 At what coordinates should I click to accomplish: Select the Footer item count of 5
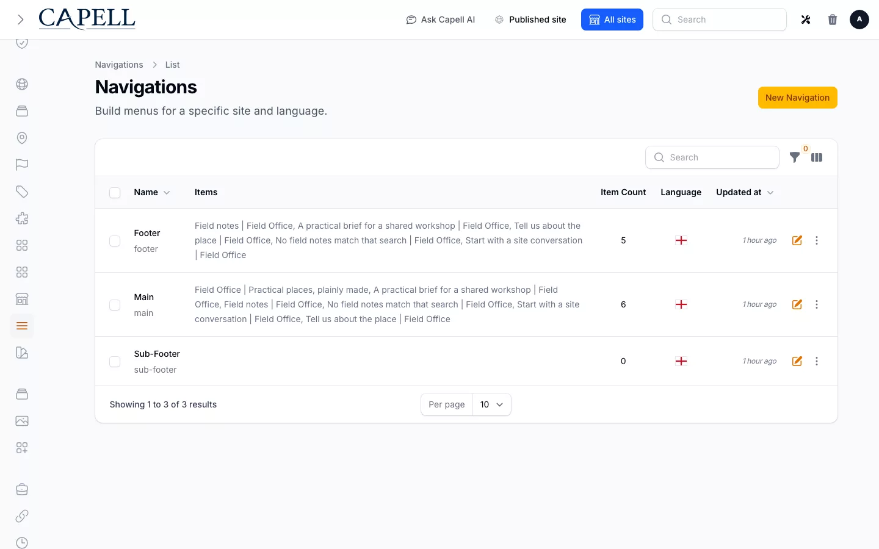[x=623, y=240]
